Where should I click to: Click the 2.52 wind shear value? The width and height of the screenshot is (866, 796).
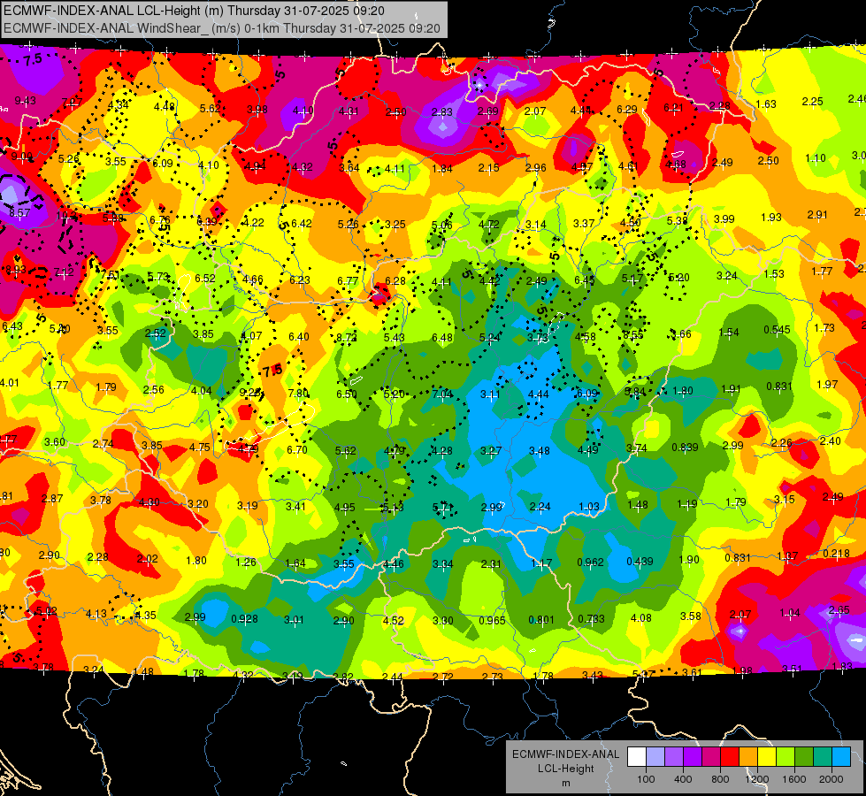pyautogui.click(x=155, y=333)
